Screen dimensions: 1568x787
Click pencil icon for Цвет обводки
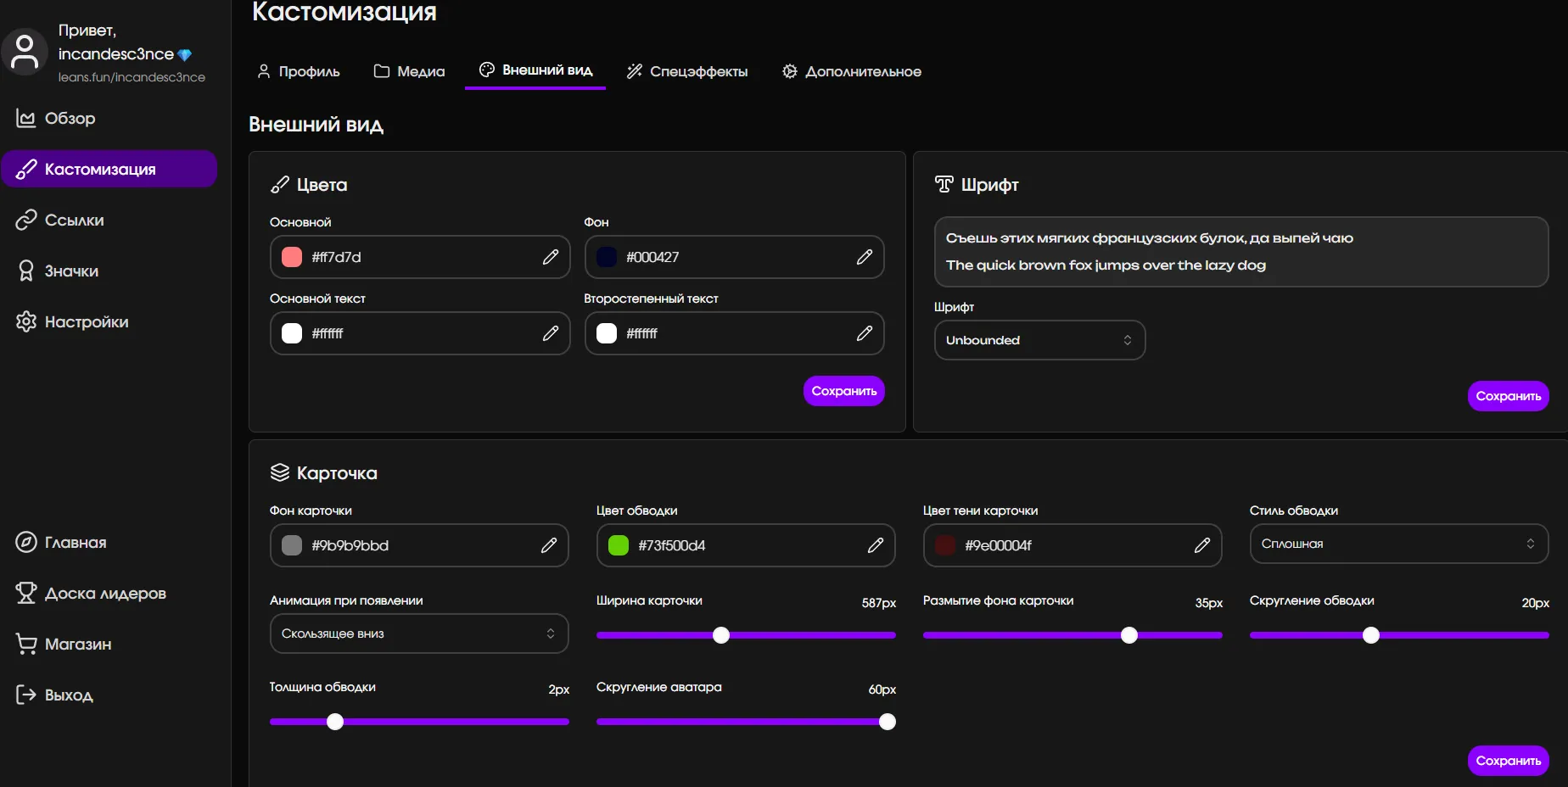coord(875,545)
